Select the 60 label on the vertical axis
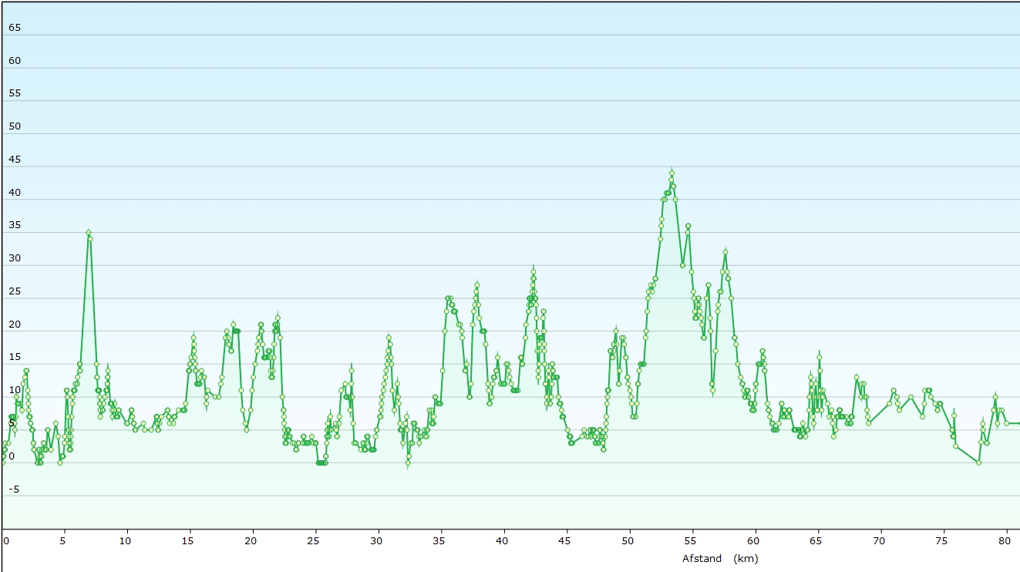Viewport: 1020px width, 572px height. tap(15, 61)
